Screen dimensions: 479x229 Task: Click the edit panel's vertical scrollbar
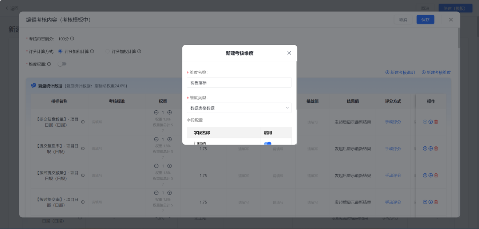point(459,38)
